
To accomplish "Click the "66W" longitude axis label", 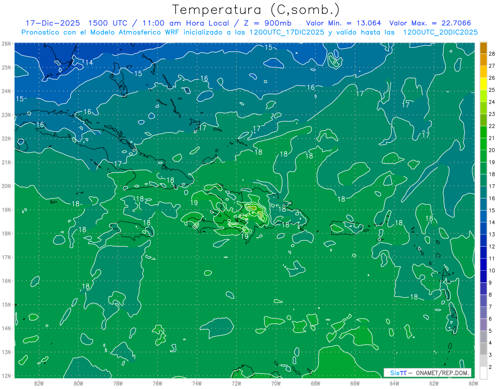I will [x=355, y=383].
